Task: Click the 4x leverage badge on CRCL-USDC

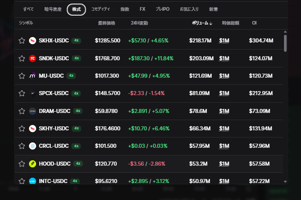Action: [x=76, y=146]
